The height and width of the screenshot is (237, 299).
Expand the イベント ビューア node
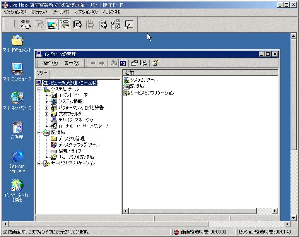pyautogui.click(x=46, y=95)
